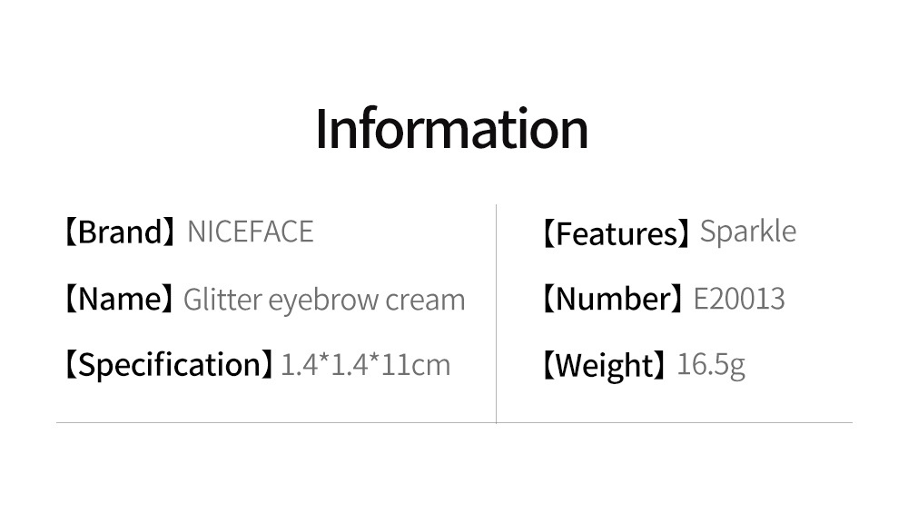Image resolution: width=908 pixels, height=523 pixels.
Task: Click the E20013 product number
Action: [739, 299]
